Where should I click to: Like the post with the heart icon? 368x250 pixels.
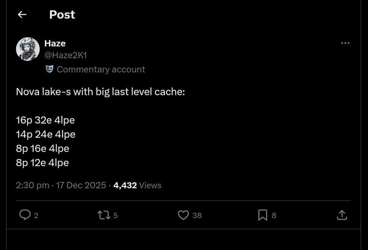pos(183,215)
